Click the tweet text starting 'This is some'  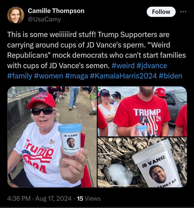[96, 55]
